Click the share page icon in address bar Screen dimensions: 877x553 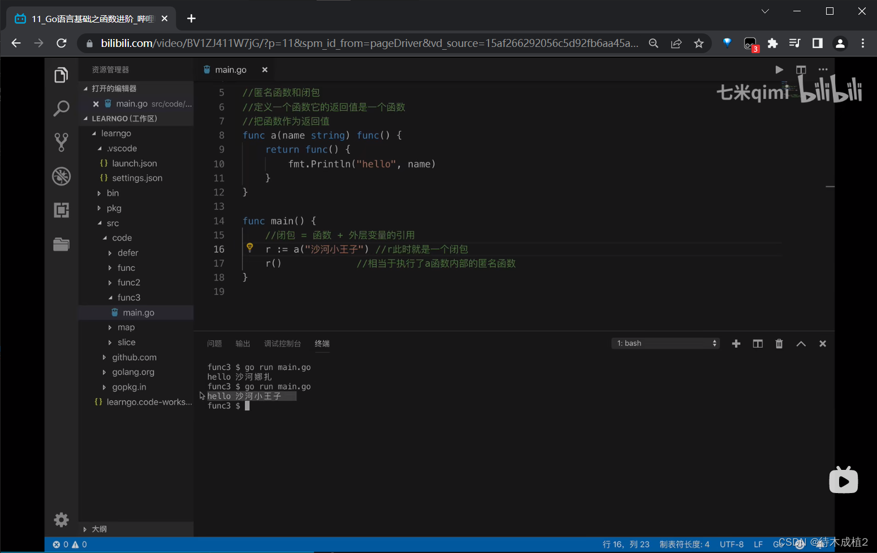click(676, 44)
